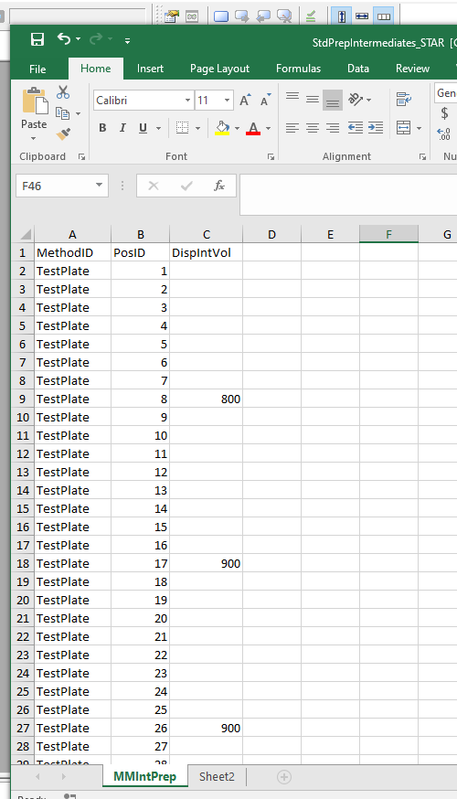This screenshot has width=457, height=799.
Task: Click the Paste button
Action: 34,112
